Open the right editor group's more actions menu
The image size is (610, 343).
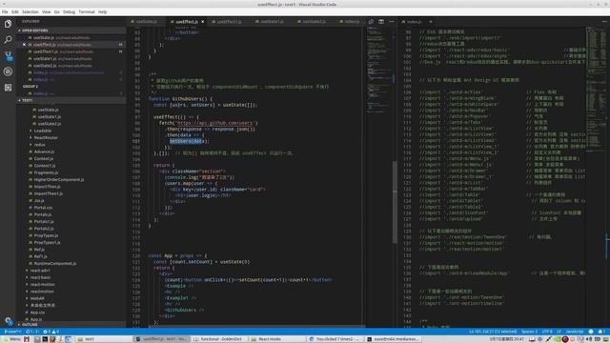tap(604, 22)
